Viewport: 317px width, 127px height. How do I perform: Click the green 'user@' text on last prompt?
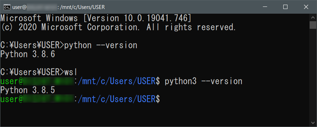[12, 99]
